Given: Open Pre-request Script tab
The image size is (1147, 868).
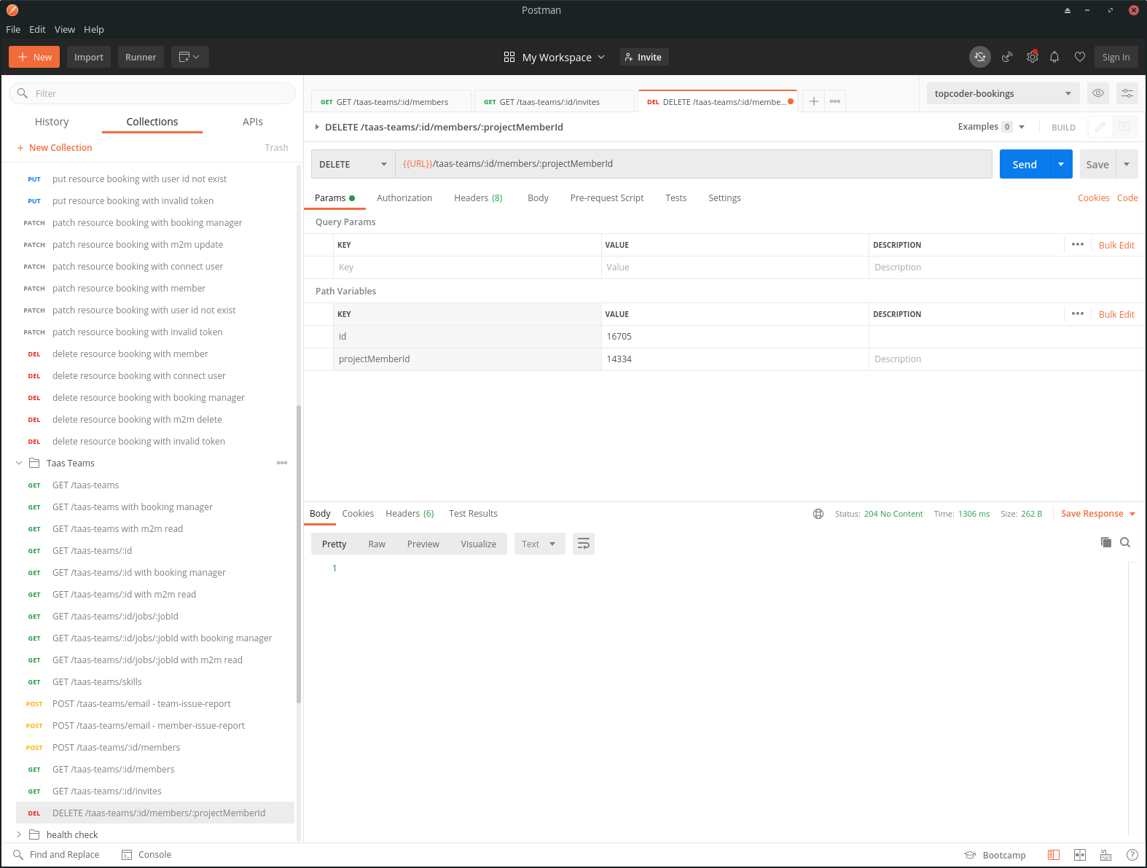Looking at the screenshot, I should (607, 198).
